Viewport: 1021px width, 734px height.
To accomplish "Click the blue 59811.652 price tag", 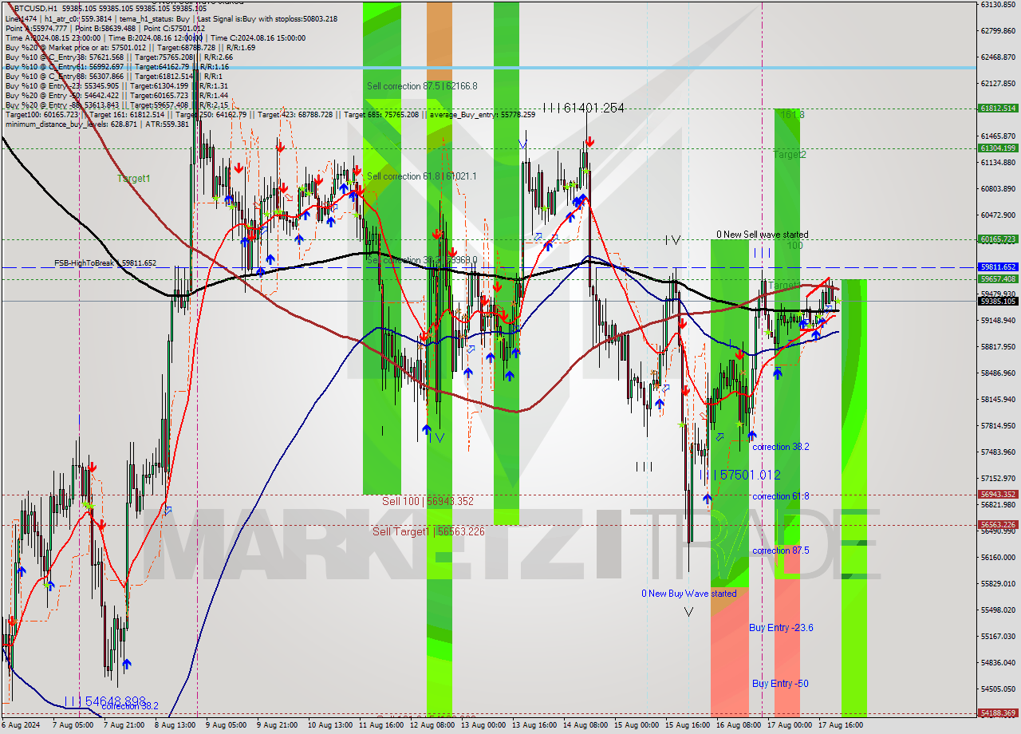I will tap(998, 266).
